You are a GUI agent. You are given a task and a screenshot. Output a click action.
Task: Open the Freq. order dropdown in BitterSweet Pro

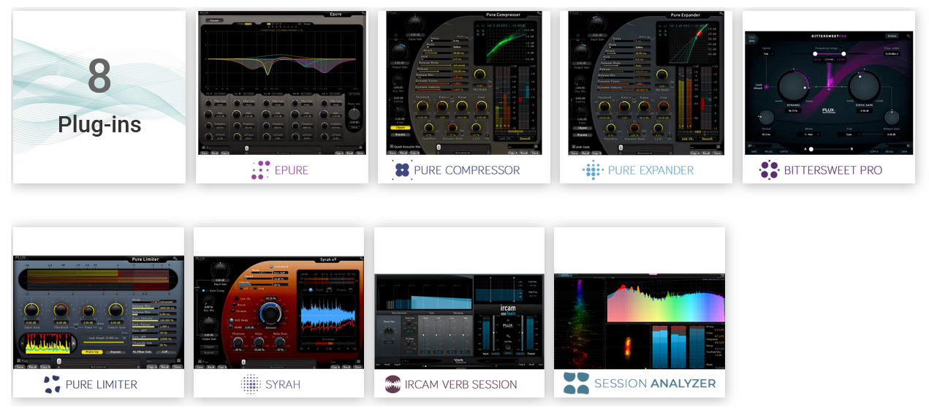tap(891, 53)
